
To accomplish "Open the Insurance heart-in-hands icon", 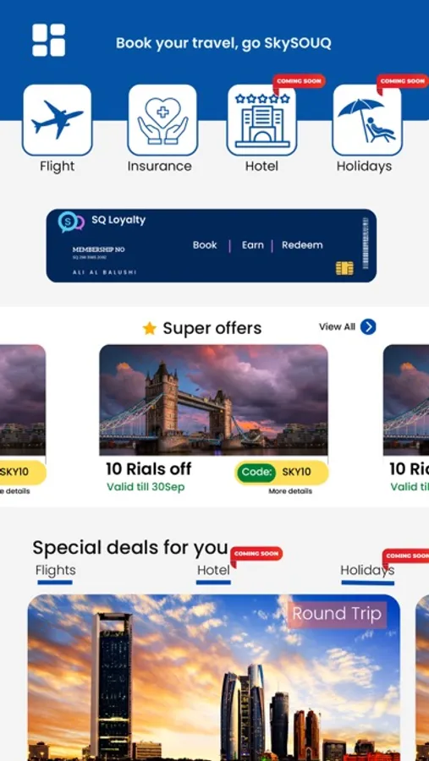I will [x=162, y=120].
